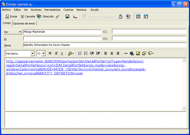The image size is (190, 135).
Task: Click the CC: field
Action: (149, 31)
